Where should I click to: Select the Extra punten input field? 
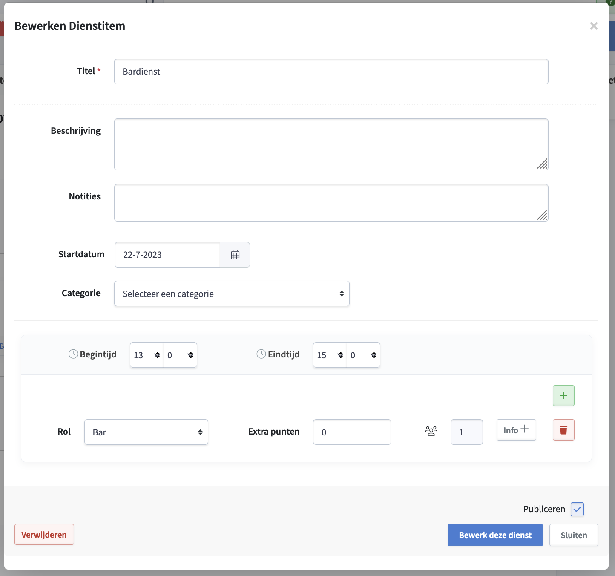coord(352,432)
